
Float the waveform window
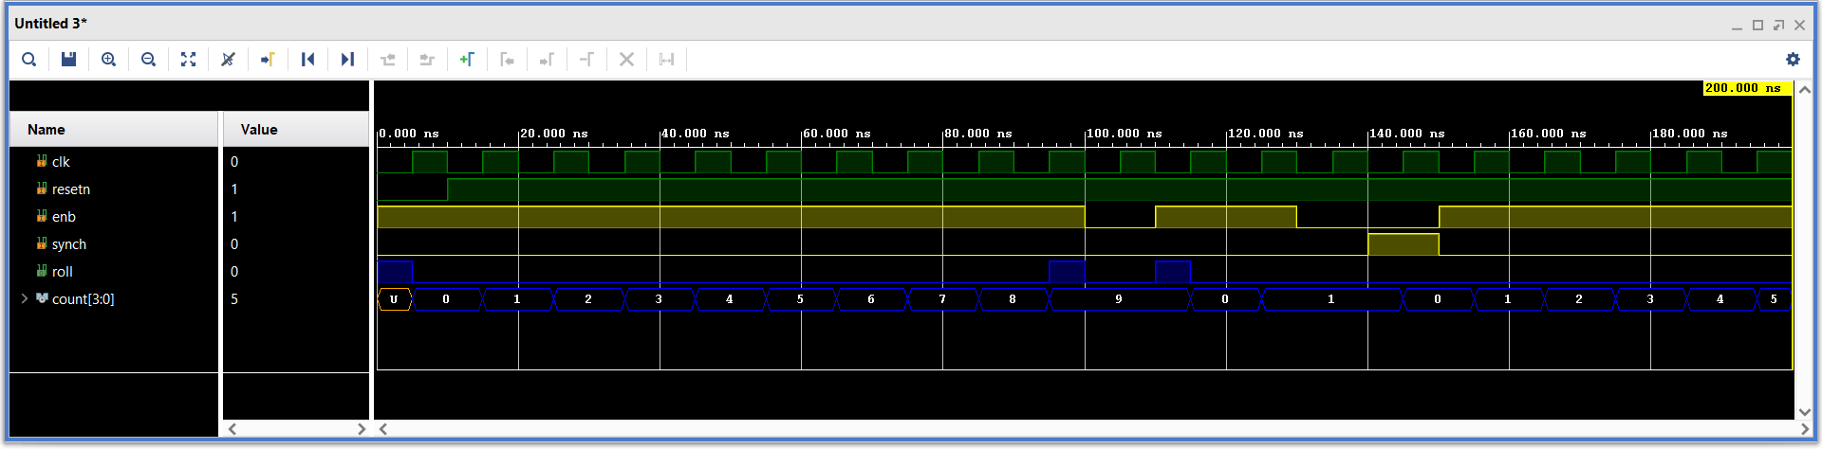[1778, 25]
